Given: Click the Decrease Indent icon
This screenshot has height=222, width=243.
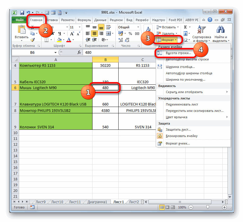Looking at the screenshot, I should click(x=88, y=40).
